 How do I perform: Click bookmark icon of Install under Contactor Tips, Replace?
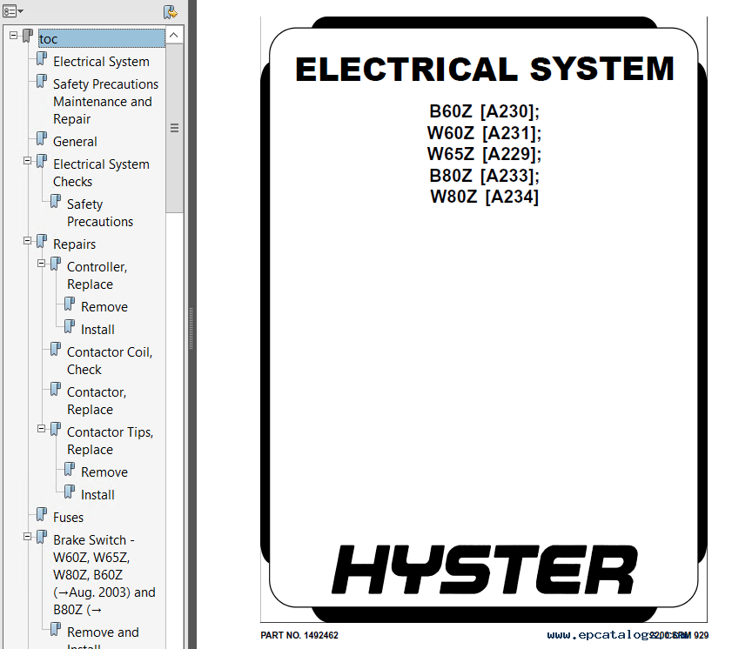click(x=70, y=492)
